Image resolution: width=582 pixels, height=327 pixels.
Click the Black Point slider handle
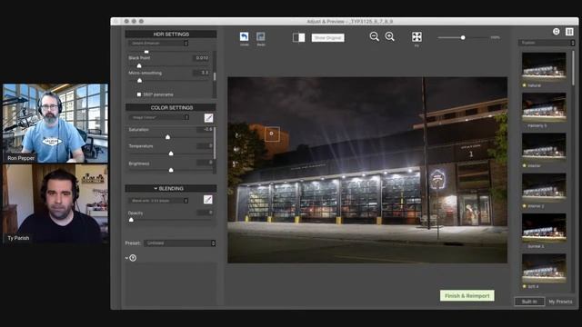click(x=139, y=65)
